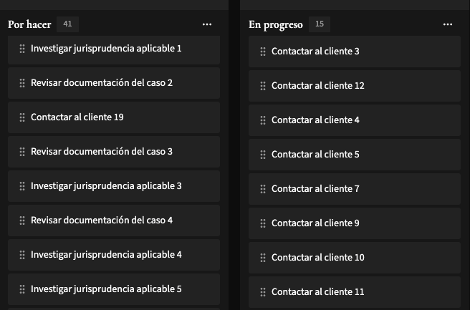This screenshot has height=310, width=470.
Task: Click drag handle of Contactar al cliente 12
Action: click(263, 86)
